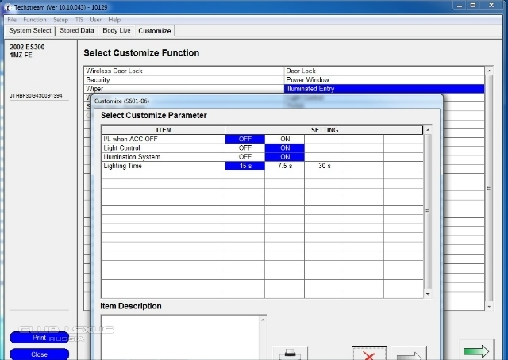
Task: Choose 30 s Lighting Time
Action: (x=325, y=166)
